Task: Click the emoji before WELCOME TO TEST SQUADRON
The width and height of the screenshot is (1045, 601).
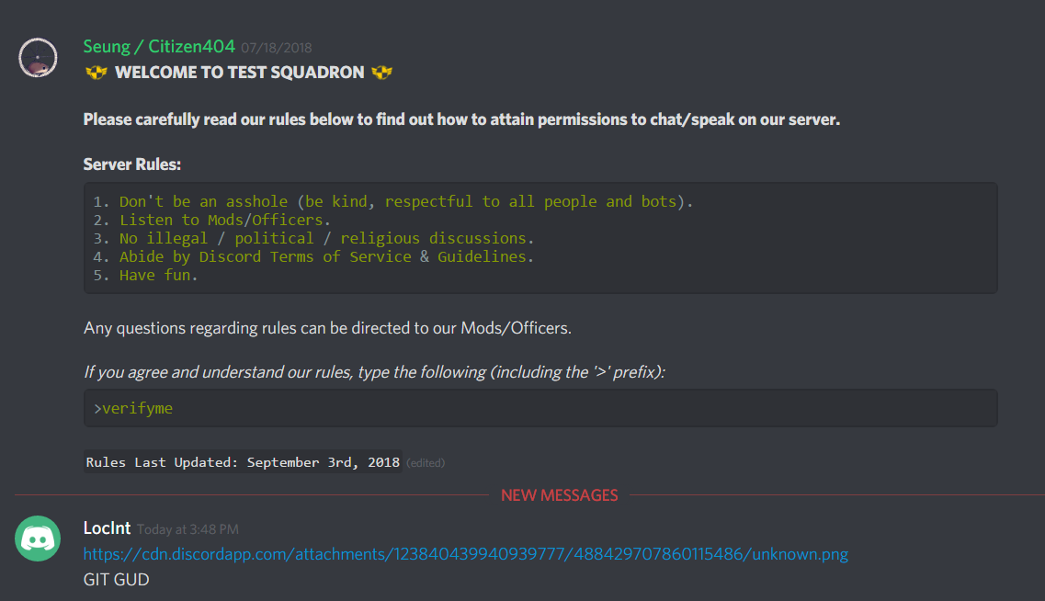Action: (x=96, y=73)
